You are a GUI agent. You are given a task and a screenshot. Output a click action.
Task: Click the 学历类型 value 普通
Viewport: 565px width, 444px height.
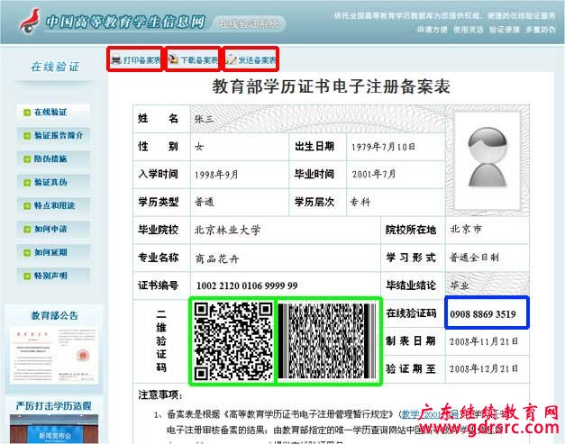[x=205, y=202]
